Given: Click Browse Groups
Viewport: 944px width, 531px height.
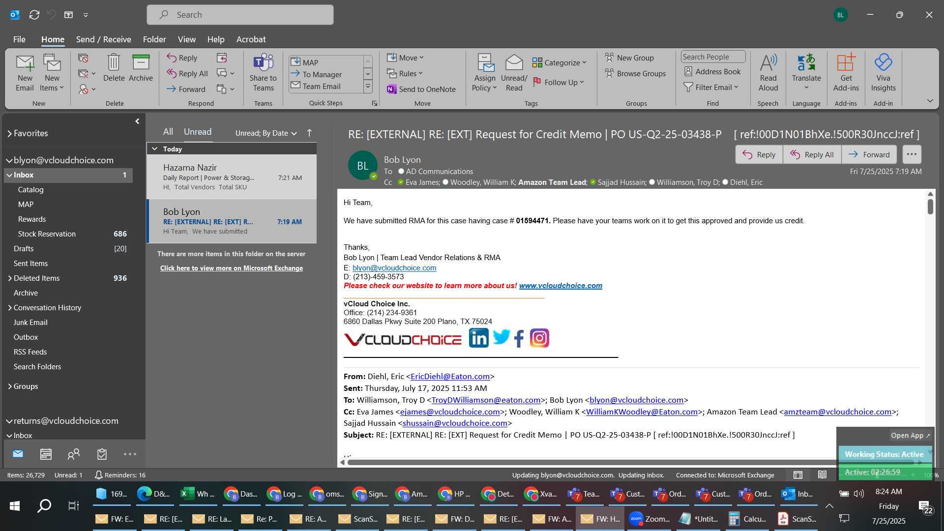Looking at the screenshot, I should coord(635,73).
